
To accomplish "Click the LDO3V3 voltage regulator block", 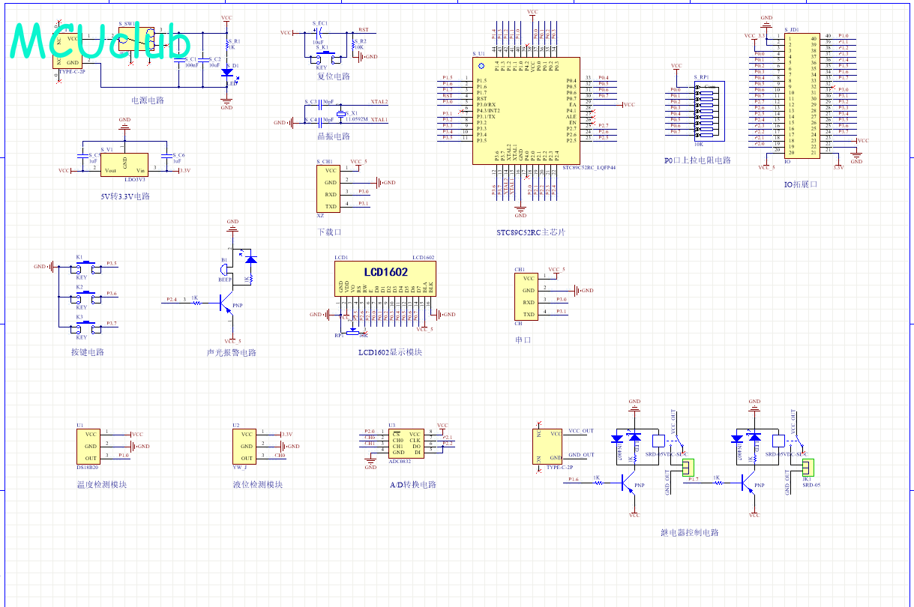I will [124, 165].
